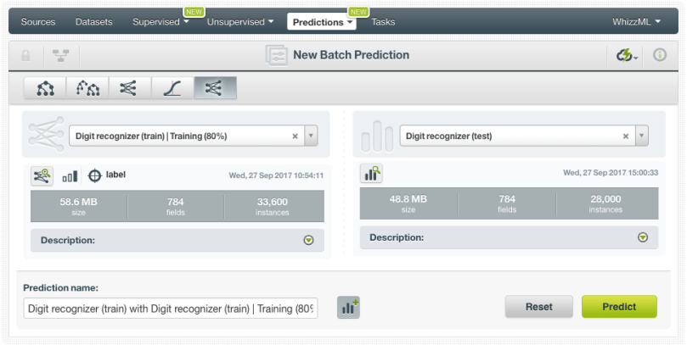Expand the left Description section
Image resolution: width=687 pixels, height=345 pixels.
point(308,241)
